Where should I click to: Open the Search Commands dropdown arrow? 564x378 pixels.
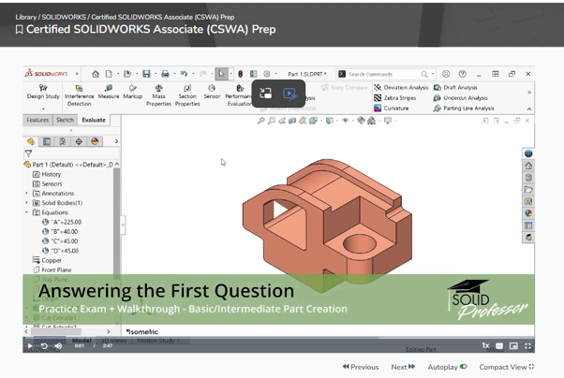click(x=433, y=74)
